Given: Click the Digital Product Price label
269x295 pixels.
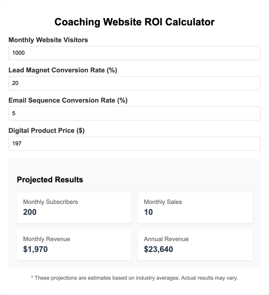Looking at the screenshot, I should point(47,130).
